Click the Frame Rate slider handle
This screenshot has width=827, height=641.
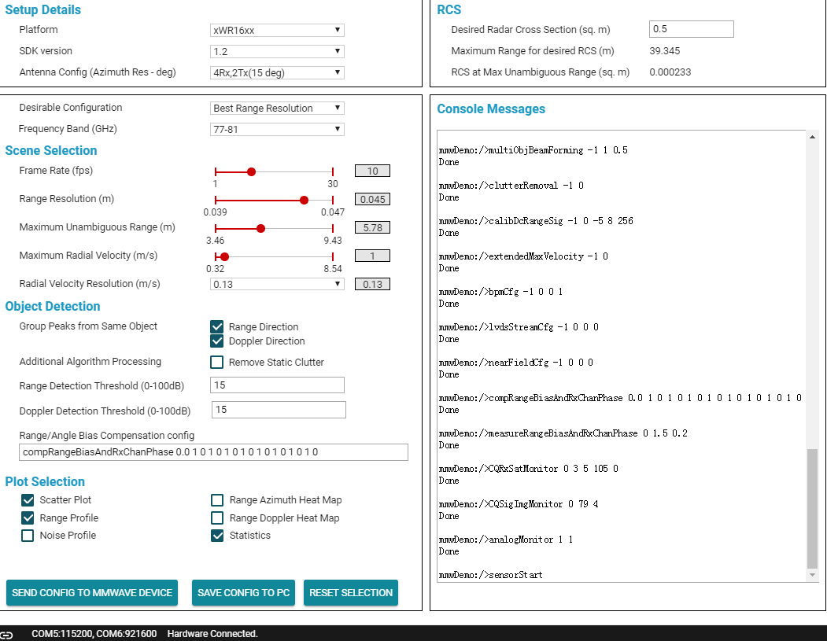(x=252, y=171)
